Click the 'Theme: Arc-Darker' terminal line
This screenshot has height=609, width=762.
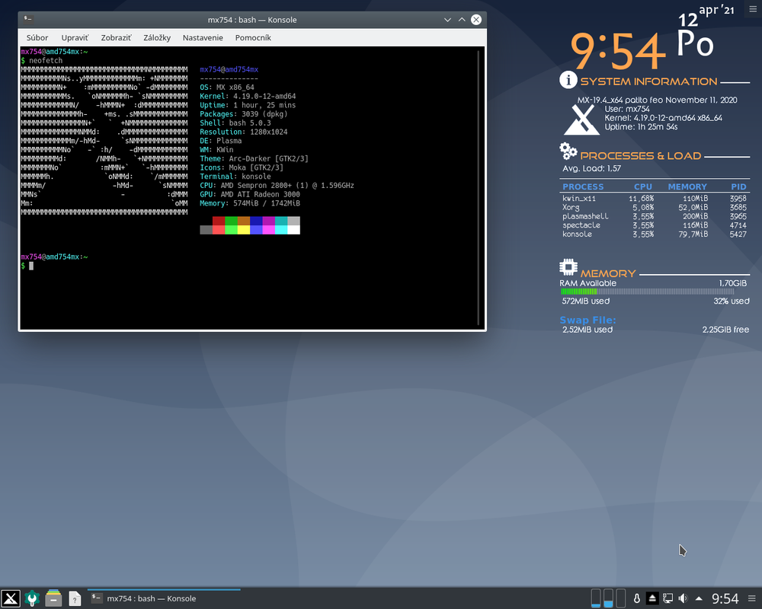tap(254, 159)
